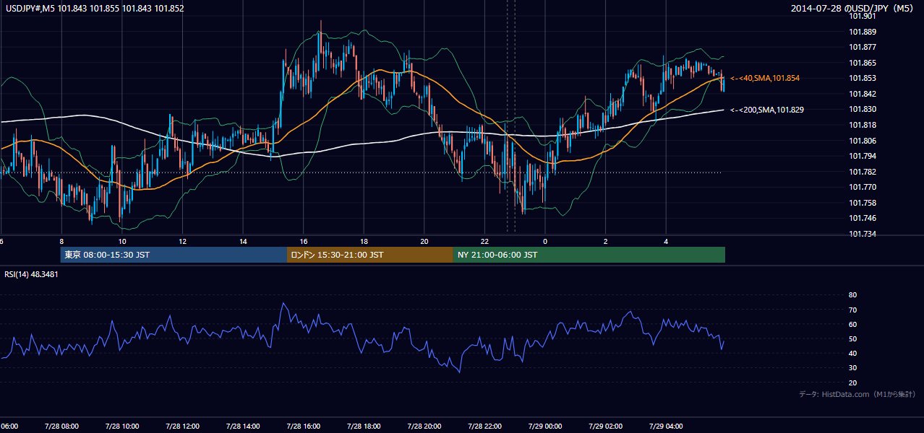Click price axis value 101.794
Viewport: 924px width, 433px height.
[x=863, y=156]
